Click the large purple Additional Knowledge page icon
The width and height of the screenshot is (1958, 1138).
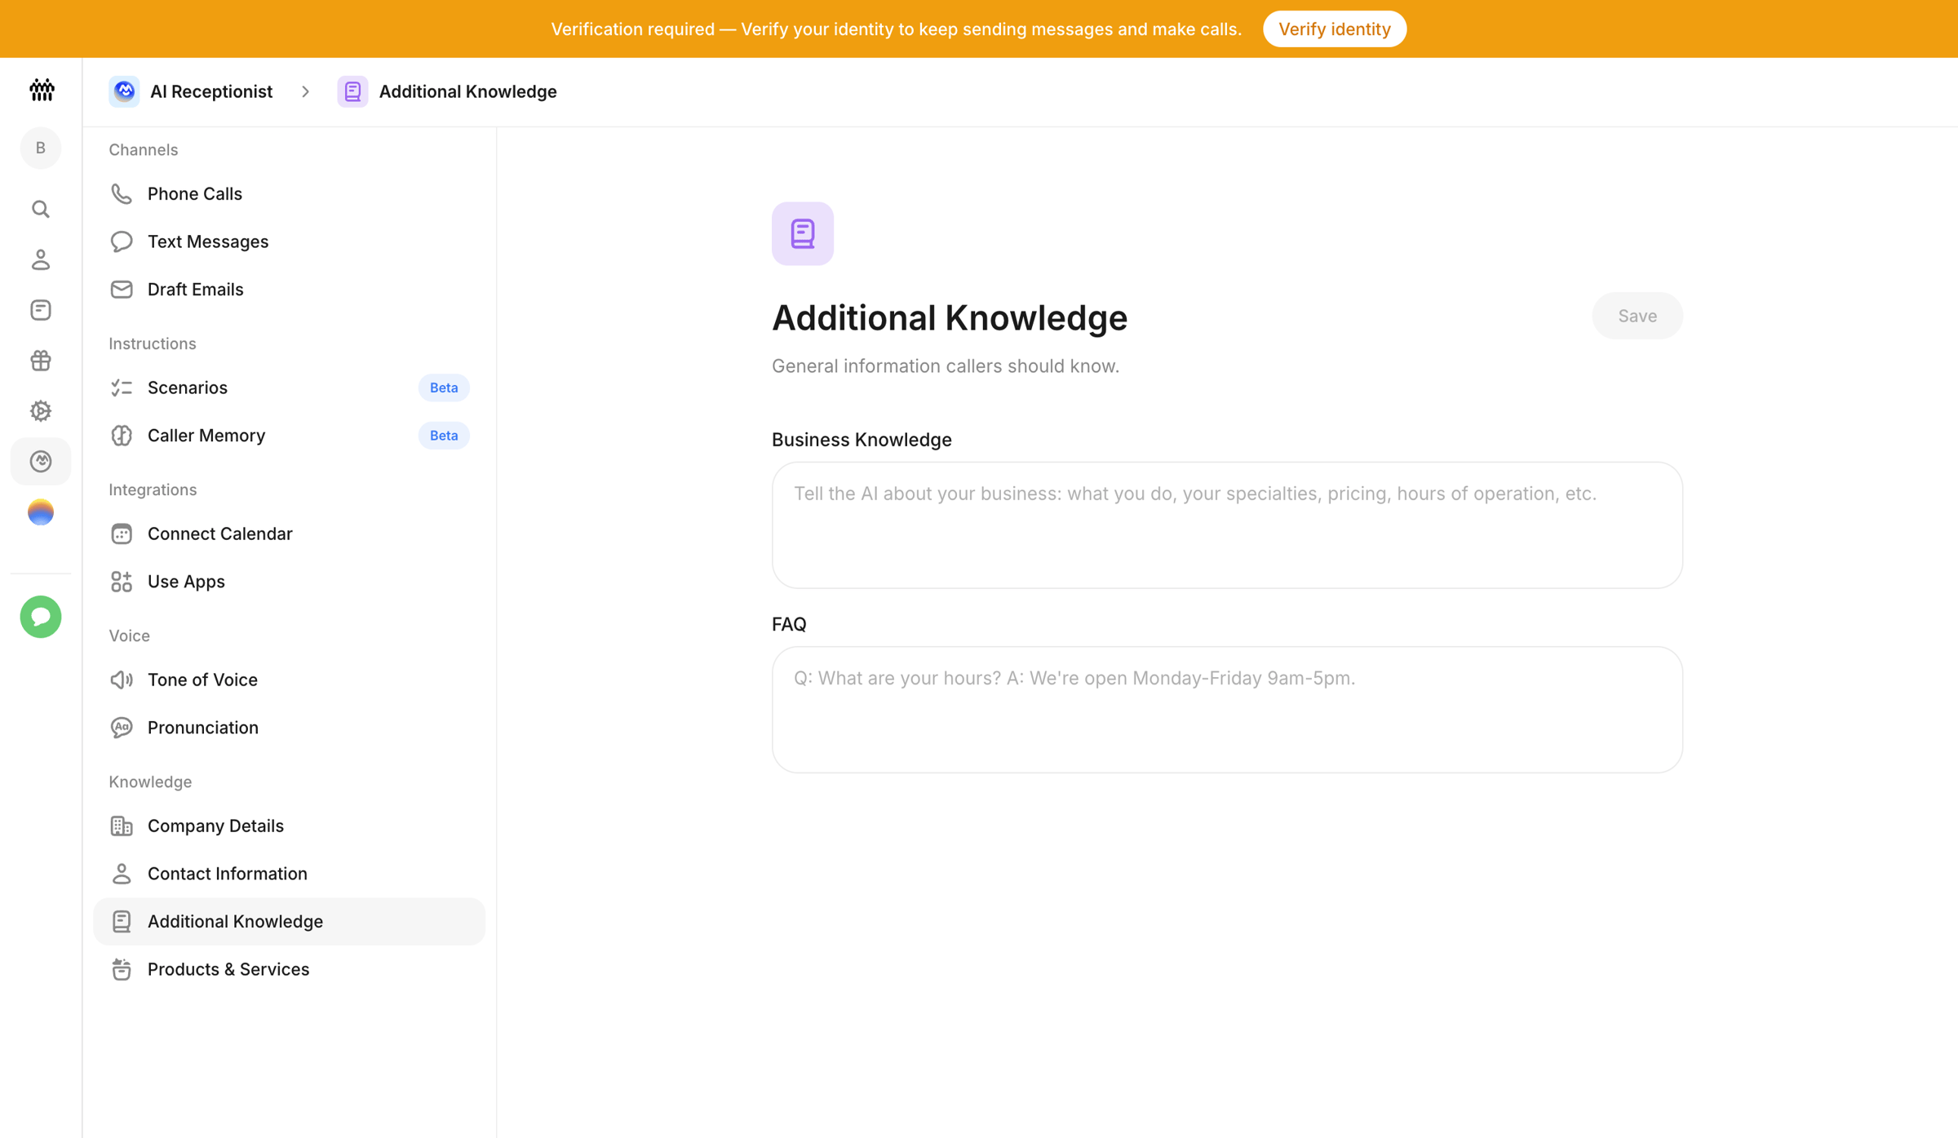pyautogui.click(x=803, y=233)
